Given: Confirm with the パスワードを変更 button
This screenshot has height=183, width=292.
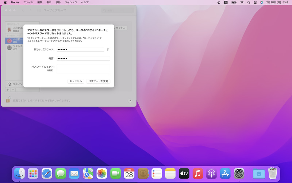Looking at the screenshot, I should tap(98, 81).
